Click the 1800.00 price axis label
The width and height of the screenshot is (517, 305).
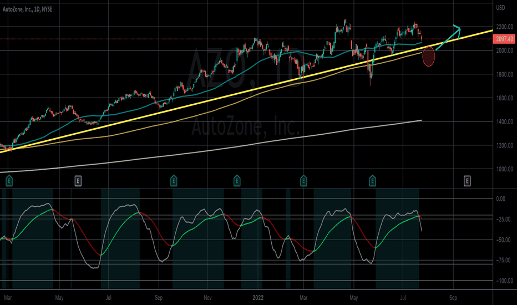pos(504,74)
